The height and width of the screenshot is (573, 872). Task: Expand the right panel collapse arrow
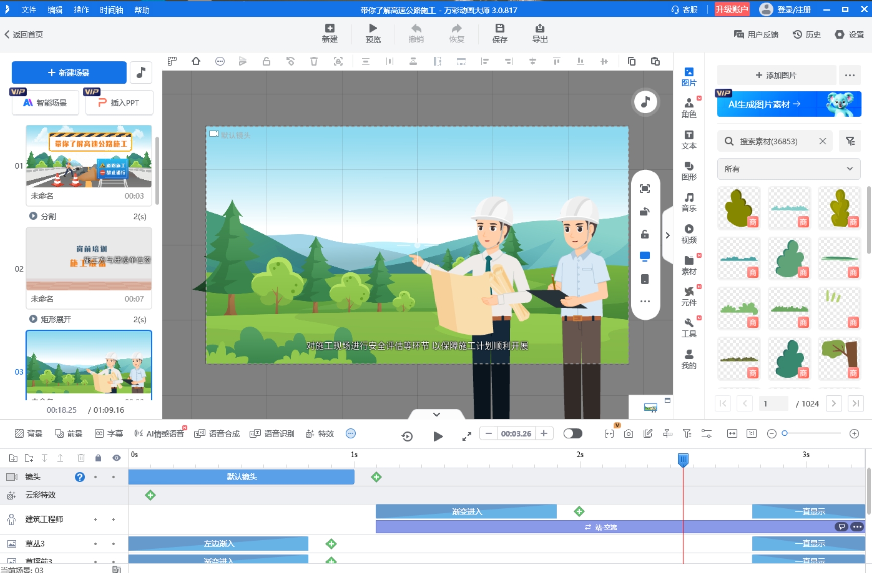pos(668,235)
